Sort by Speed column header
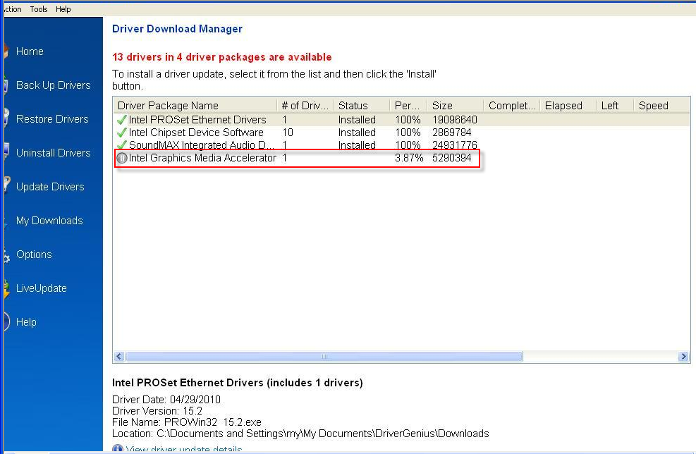696x454 pixels. (661, 106)
